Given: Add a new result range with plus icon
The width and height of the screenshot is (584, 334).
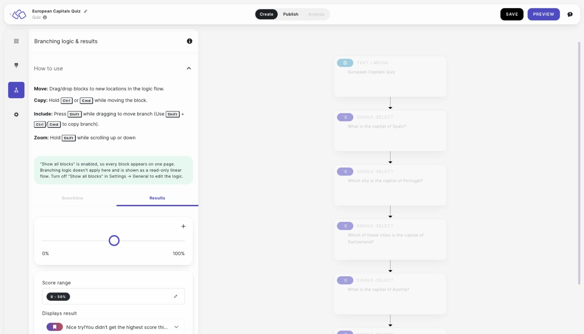Looking at the screenshot, I should (x=183, y=226).
